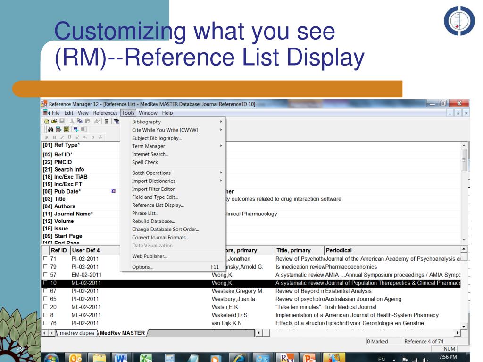Open Excel from the Windows taskbar
This screenshot has height=362, width=483.
(146, 357)
